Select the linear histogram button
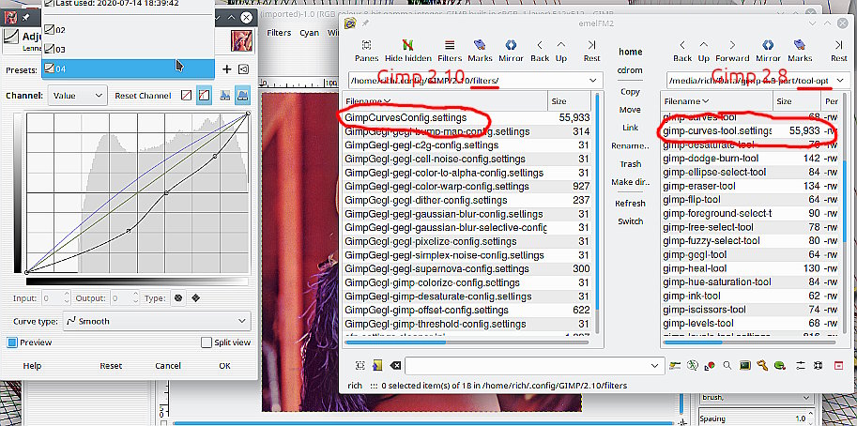 (224, 96)
